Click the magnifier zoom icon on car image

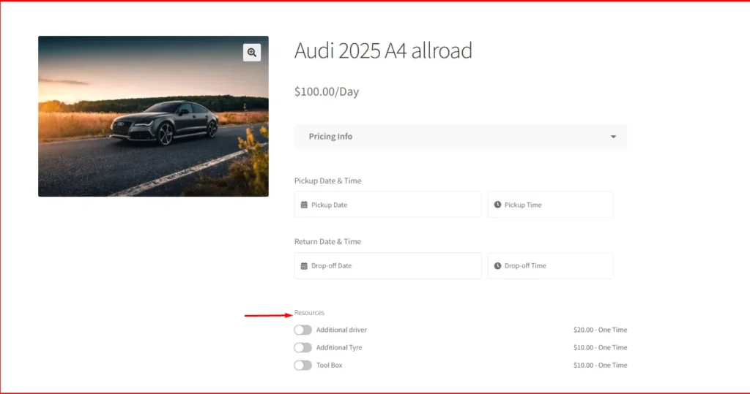point(252,53)
